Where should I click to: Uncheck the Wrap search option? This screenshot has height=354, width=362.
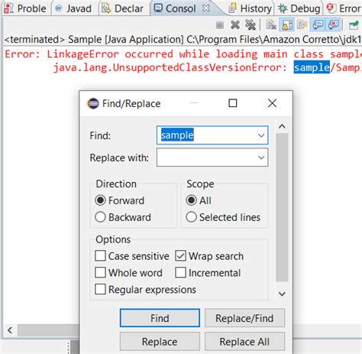[180, 256]
